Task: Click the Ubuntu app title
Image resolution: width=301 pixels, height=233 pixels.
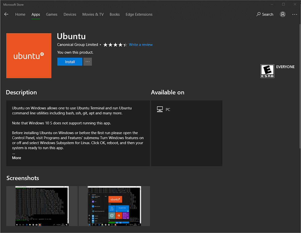Action: click(x=71, y=36)
